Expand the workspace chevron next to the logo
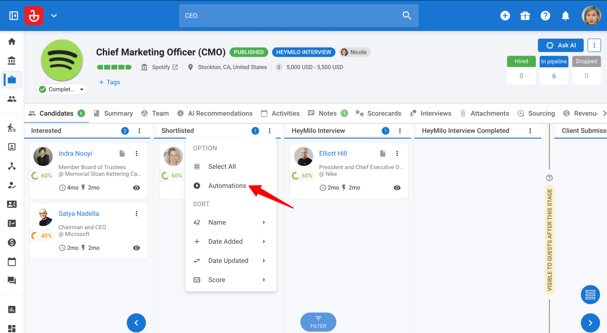The height and width of the screenshot is (333, 607). point(54,15)
